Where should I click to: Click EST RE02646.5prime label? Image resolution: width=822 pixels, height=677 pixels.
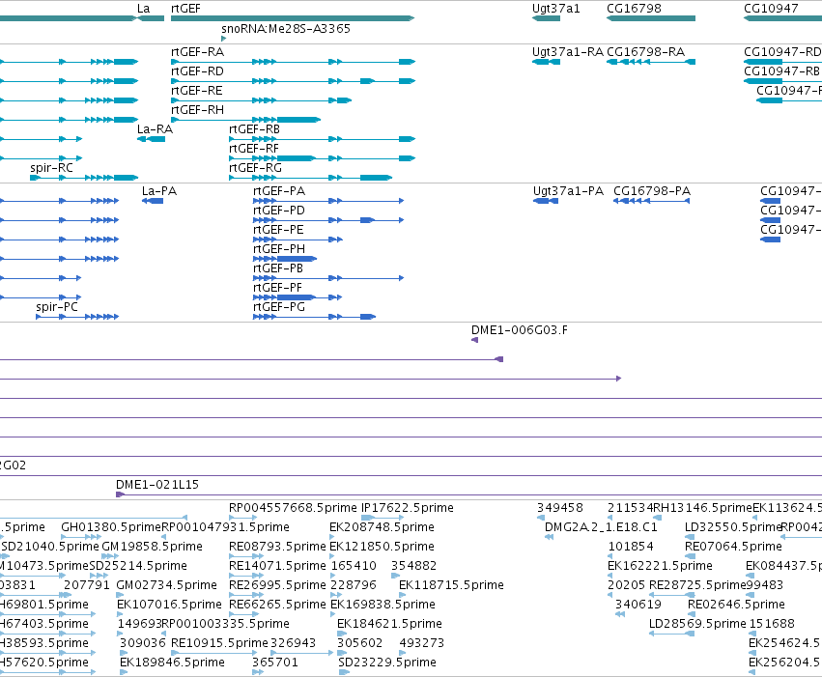(x=736, y=605)
